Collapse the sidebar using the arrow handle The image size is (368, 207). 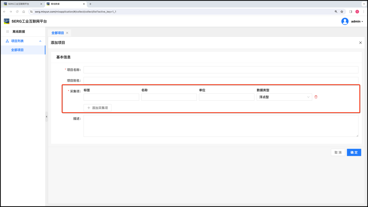[x=46, y=117]
